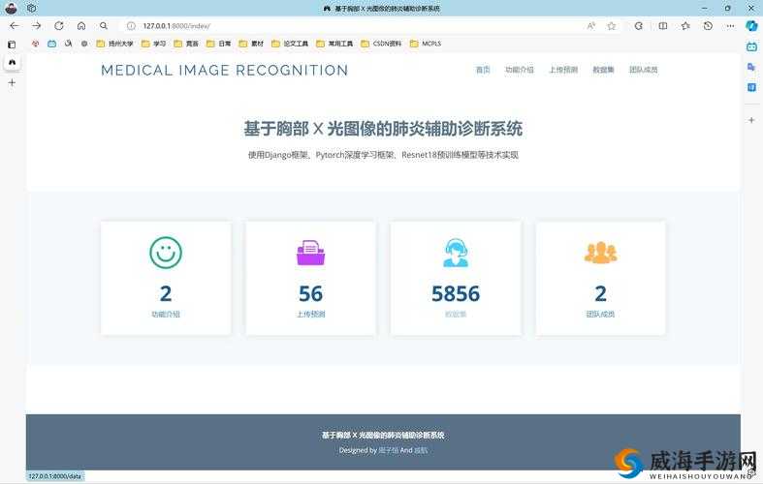Open the blue square sidebar app icon
This screenshot has width=763, height=484.
click(x=751, y=87)
